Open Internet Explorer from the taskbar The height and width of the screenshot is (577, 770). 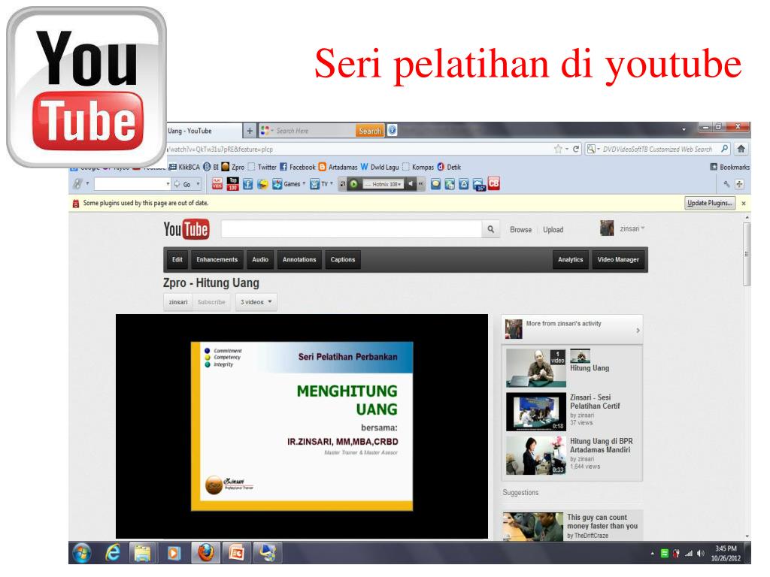click(x=113, y=553)
